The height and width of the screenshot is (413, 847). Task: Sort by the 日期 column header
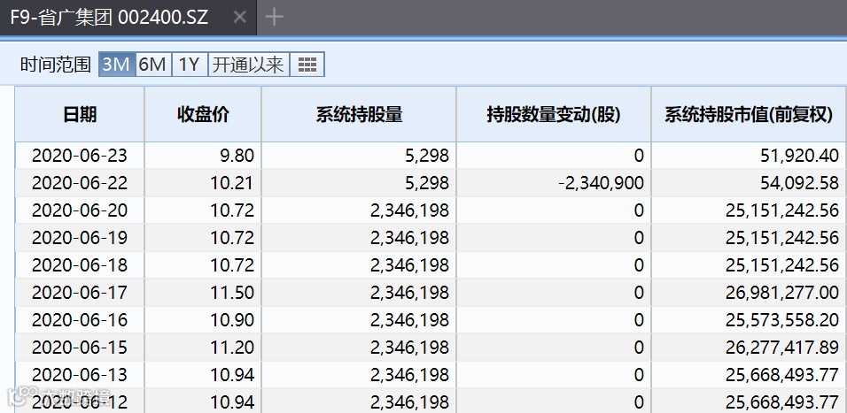point(80,114)
